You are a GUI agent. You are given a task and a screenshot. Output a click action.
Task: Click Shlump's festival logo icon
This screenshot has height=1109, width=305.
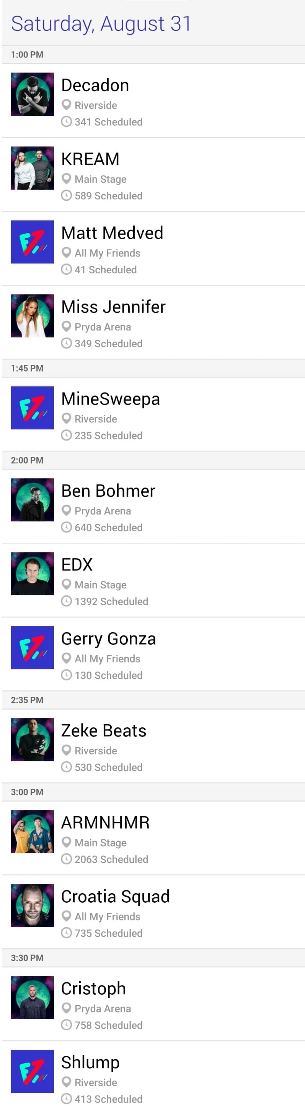[x=32, y=1071]
